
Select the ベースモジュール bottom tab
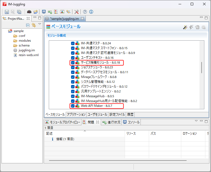click(x=55, y=115)
